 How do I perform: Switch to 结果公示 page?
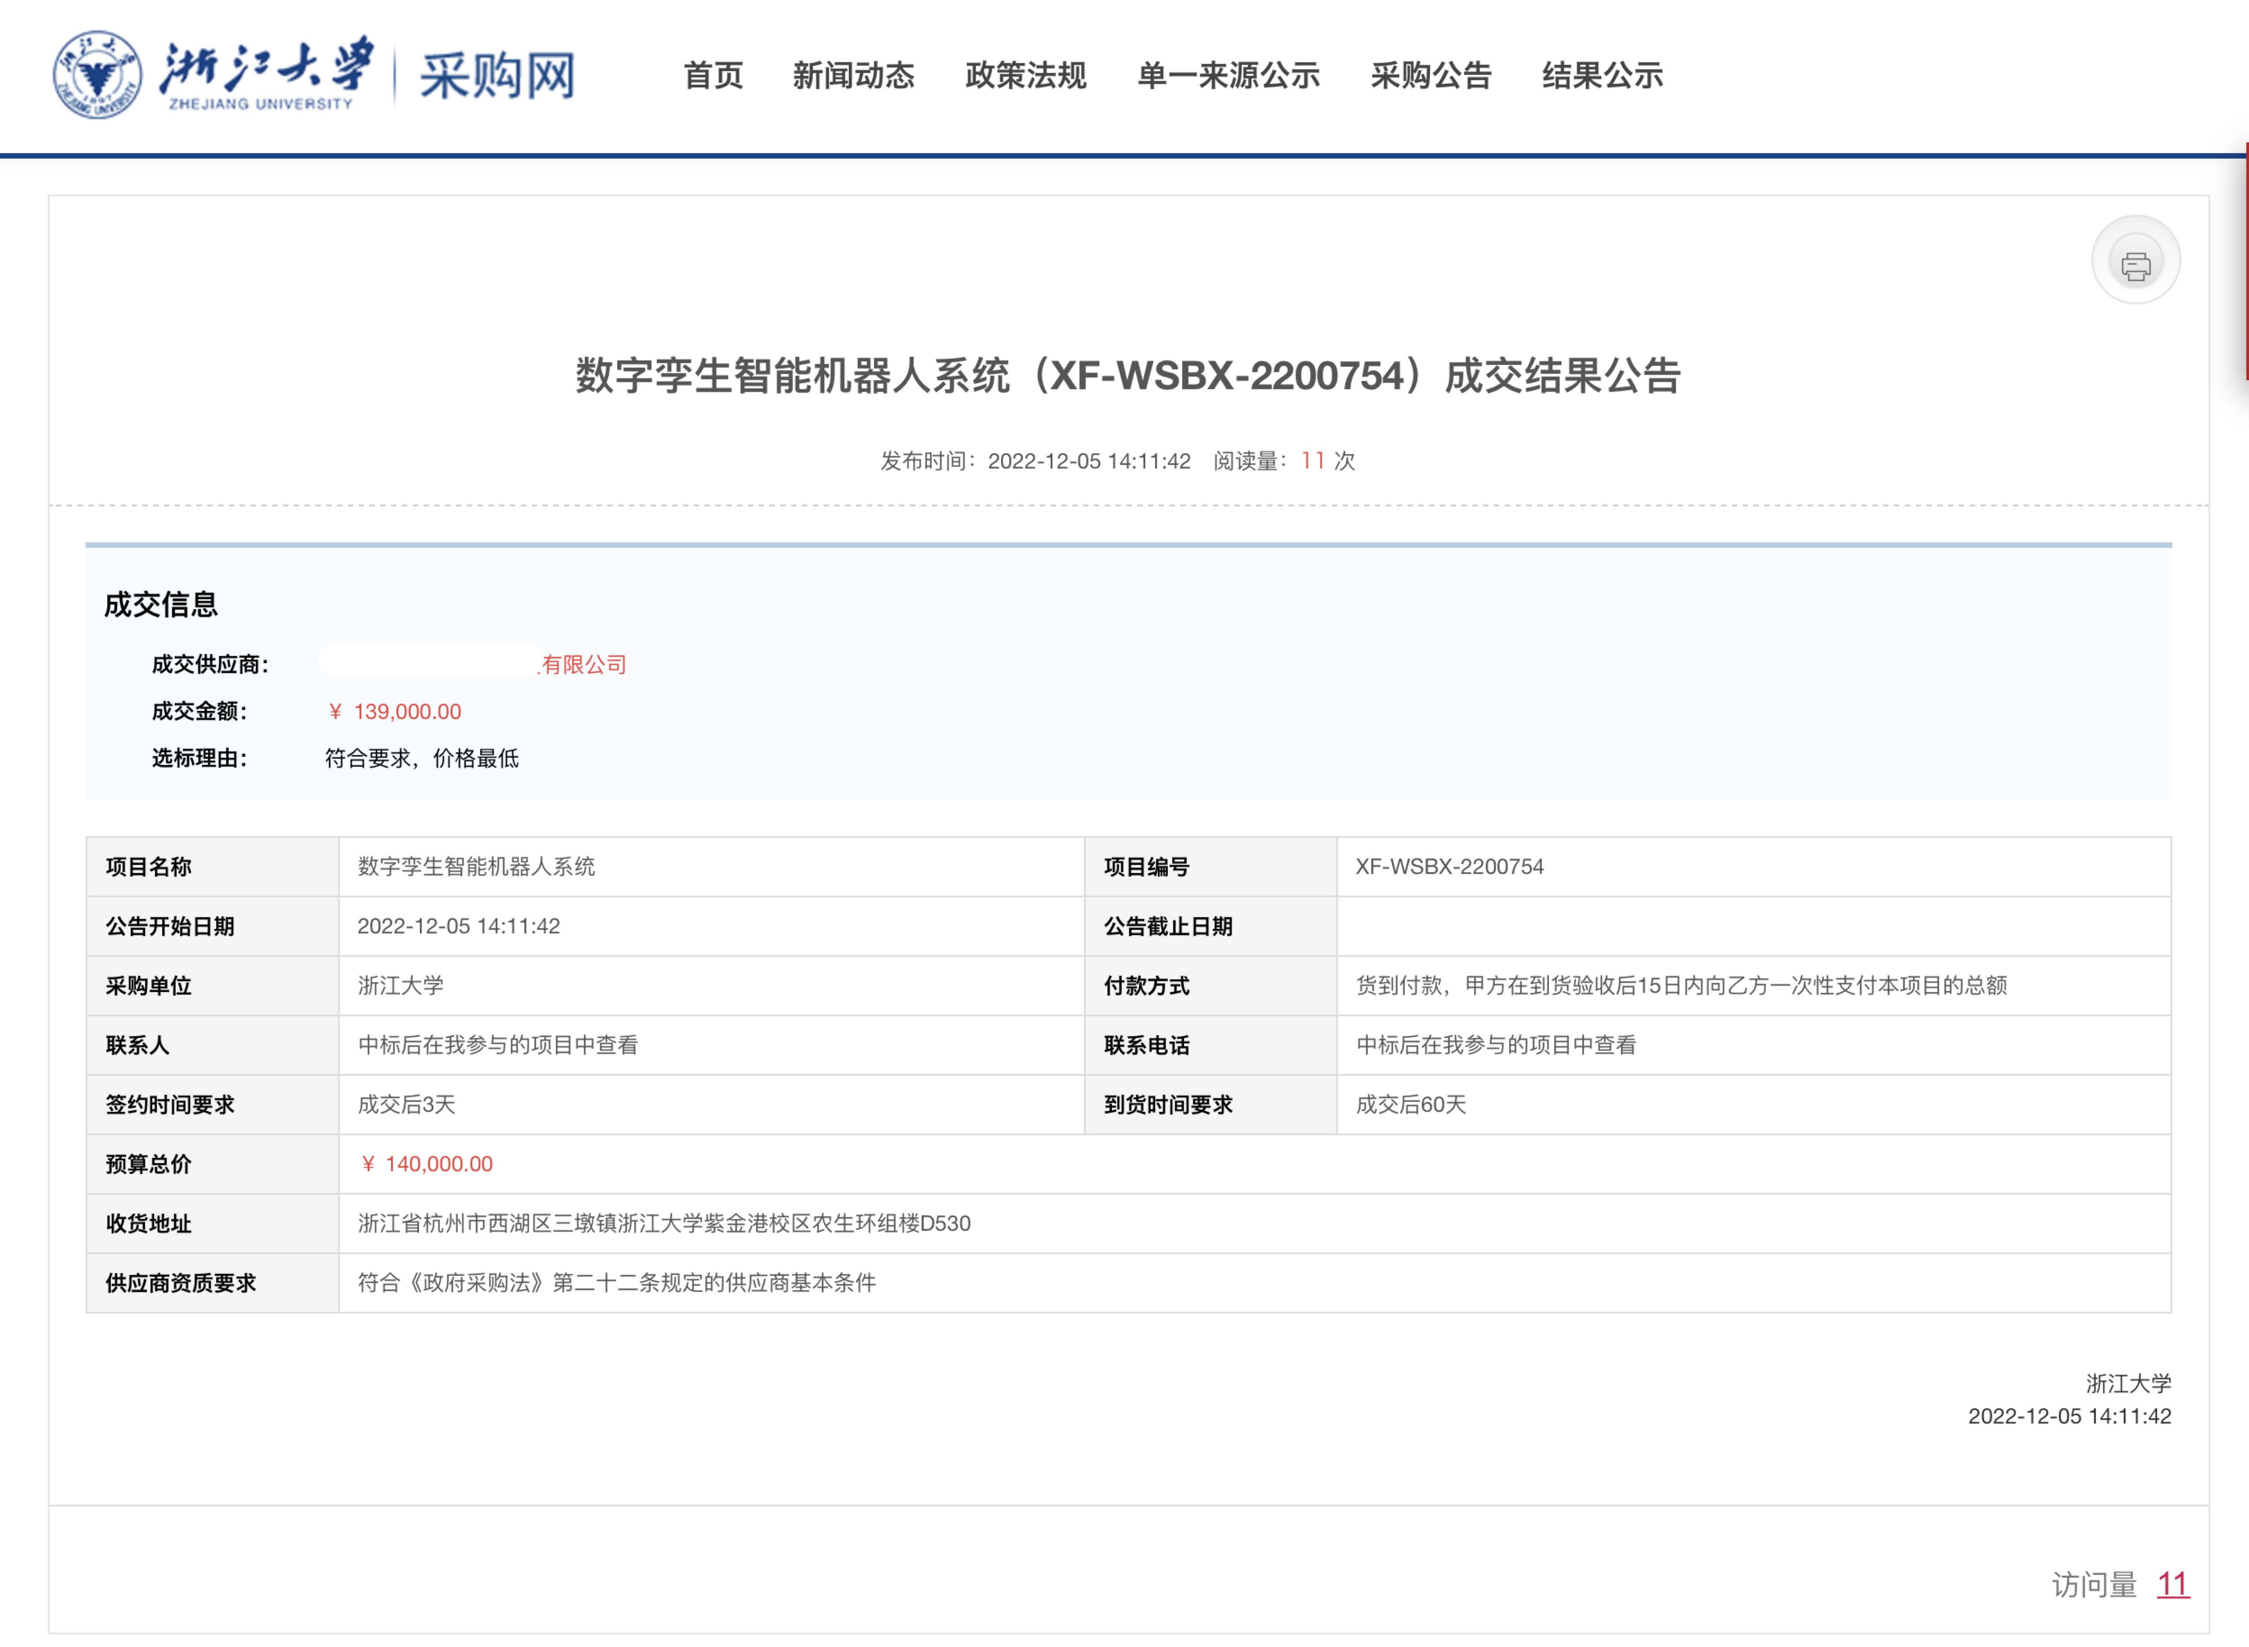[x=1602, y=76]
